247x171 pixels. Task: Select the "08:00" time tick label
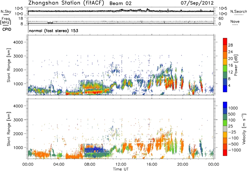point(90,165)
